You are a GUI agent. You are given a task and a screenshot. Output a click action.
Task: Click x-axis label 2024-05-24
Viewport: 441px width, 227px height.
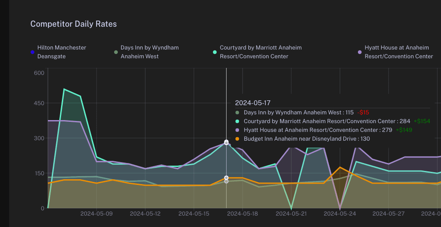[x=340, y=214]
